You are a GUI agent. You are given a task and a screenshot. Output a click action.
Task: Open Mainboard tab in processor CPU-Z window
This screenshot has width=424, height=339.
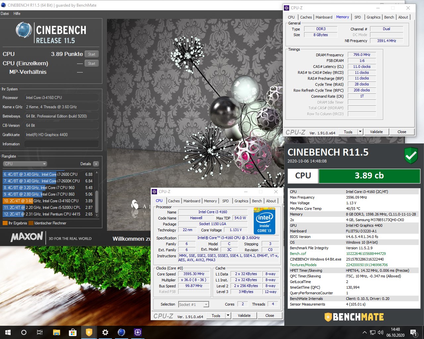click(192, 201)
